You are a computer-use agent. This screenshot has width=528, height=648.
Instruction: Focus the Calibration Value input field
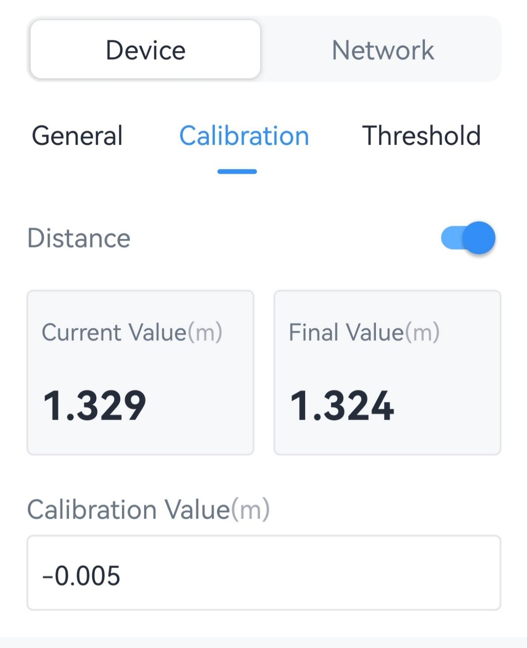(x=264, y=573)
